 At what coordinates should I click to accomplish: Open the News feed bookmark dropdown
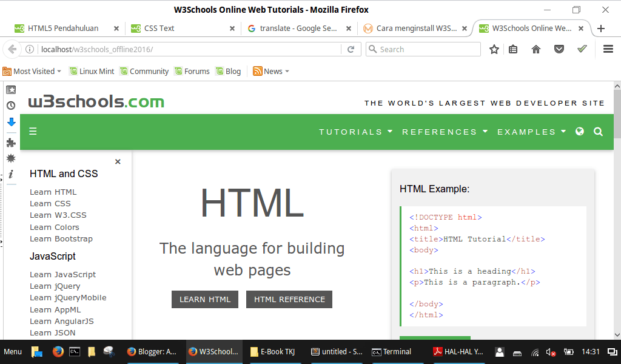pos(271,72)
